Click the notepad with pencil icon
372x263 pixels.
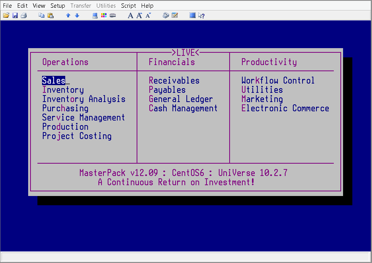[x=175, y=16]
